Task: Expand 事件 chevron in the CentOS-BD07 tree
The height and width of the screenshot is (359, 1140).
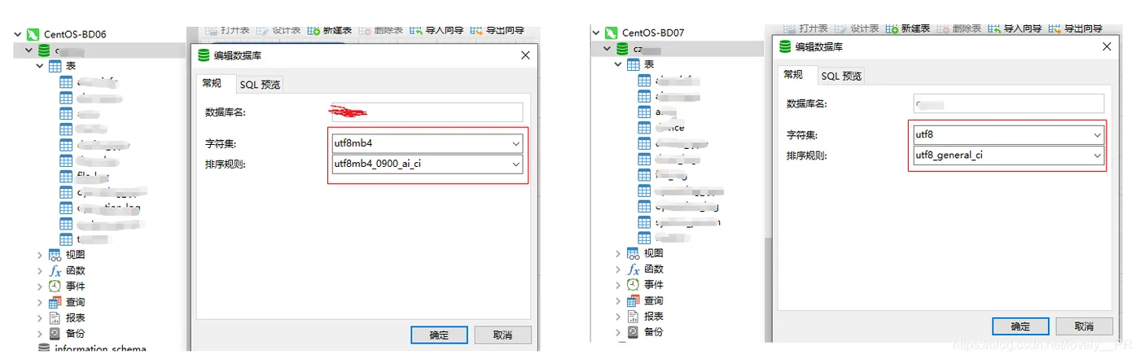Action: point(618,285)
